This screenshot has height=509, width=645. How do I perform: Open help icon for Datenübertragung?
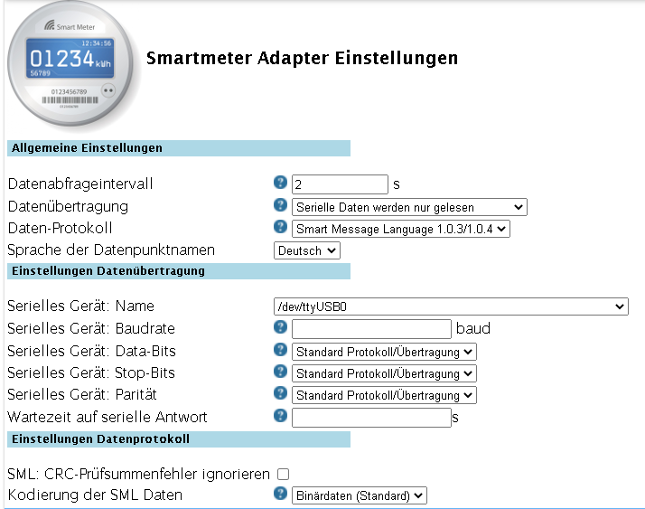point(280,204)
